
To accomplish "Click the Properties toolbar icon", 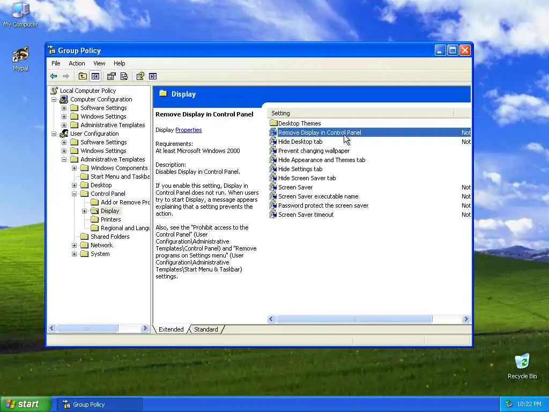I will tap(112, 76).
